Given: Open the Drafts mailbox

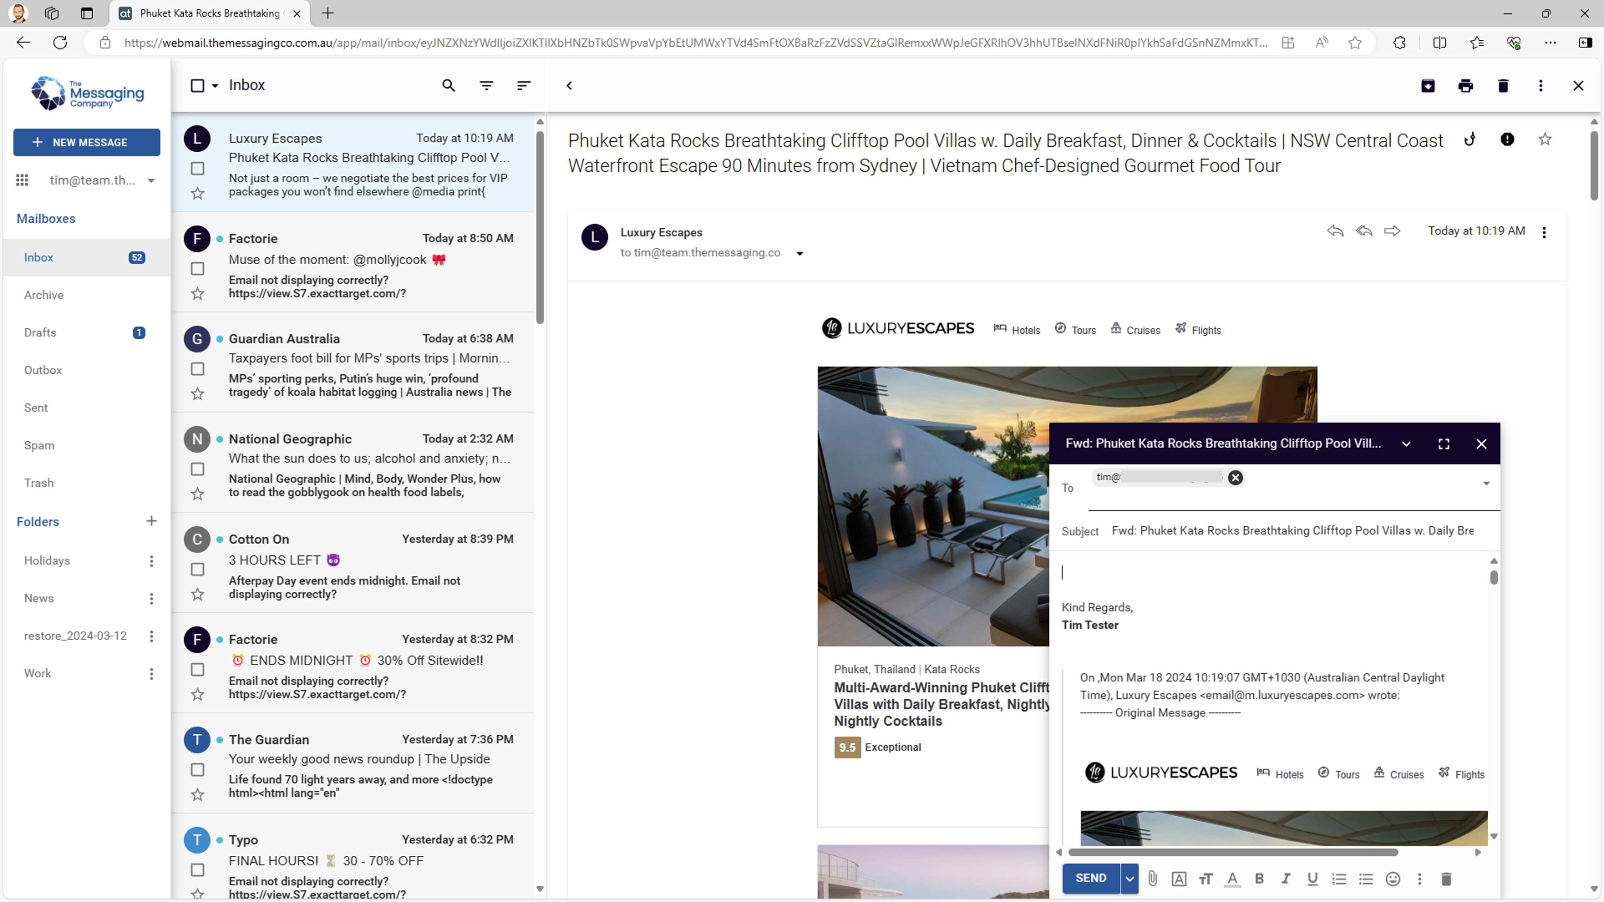Looking at the screenshot, I should pos(86,332).
